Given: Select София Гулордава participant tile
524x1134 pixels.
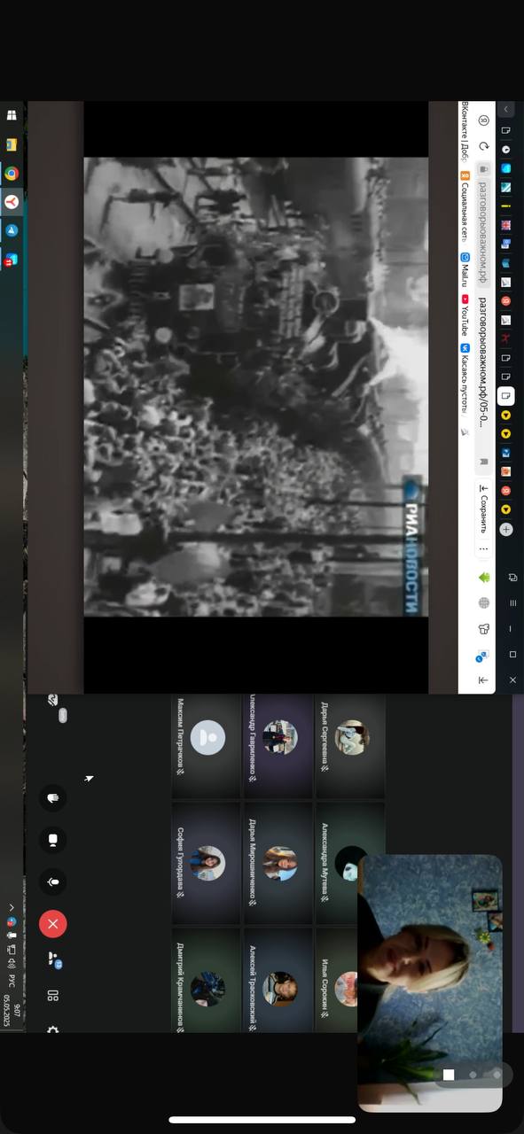Looking at the screenshot, I should [x=207, y=864].
